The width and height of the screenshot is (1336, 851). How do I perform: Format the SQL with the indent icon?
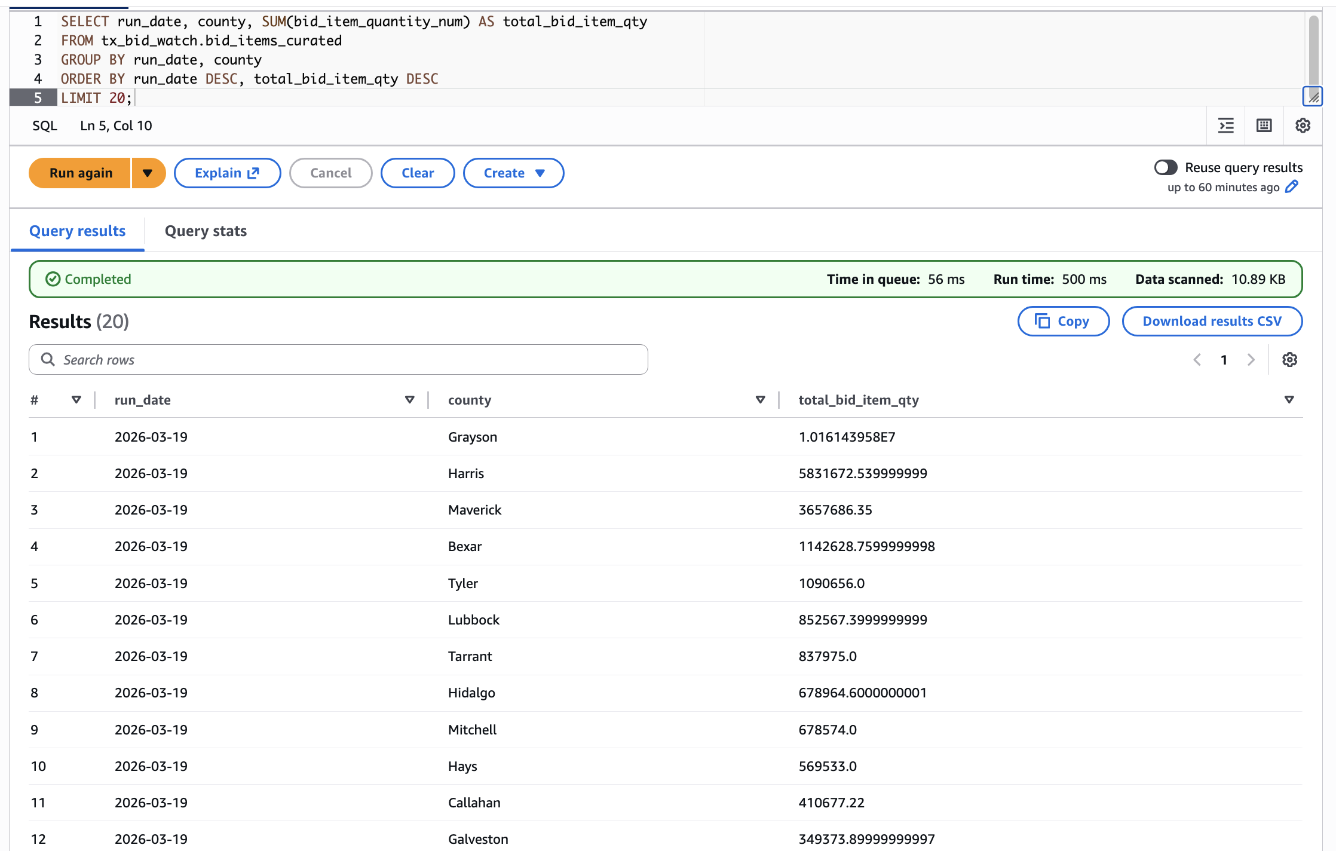(1226, 125)
